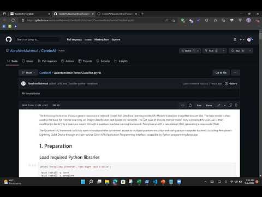Open the more options ellipsis button
The image size is (262, 197).
(x=235, y=73)
